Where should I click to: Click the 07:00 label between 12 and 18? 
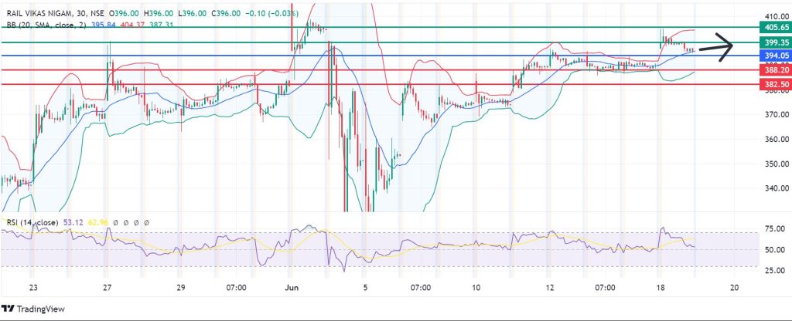click(605, 289)
